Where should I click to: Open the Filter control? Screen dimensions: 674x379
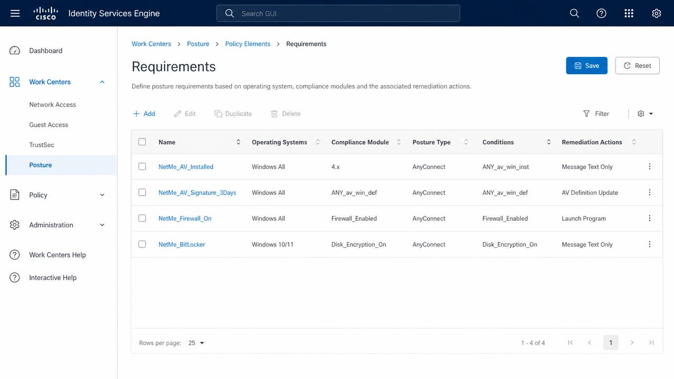[596, 114]
